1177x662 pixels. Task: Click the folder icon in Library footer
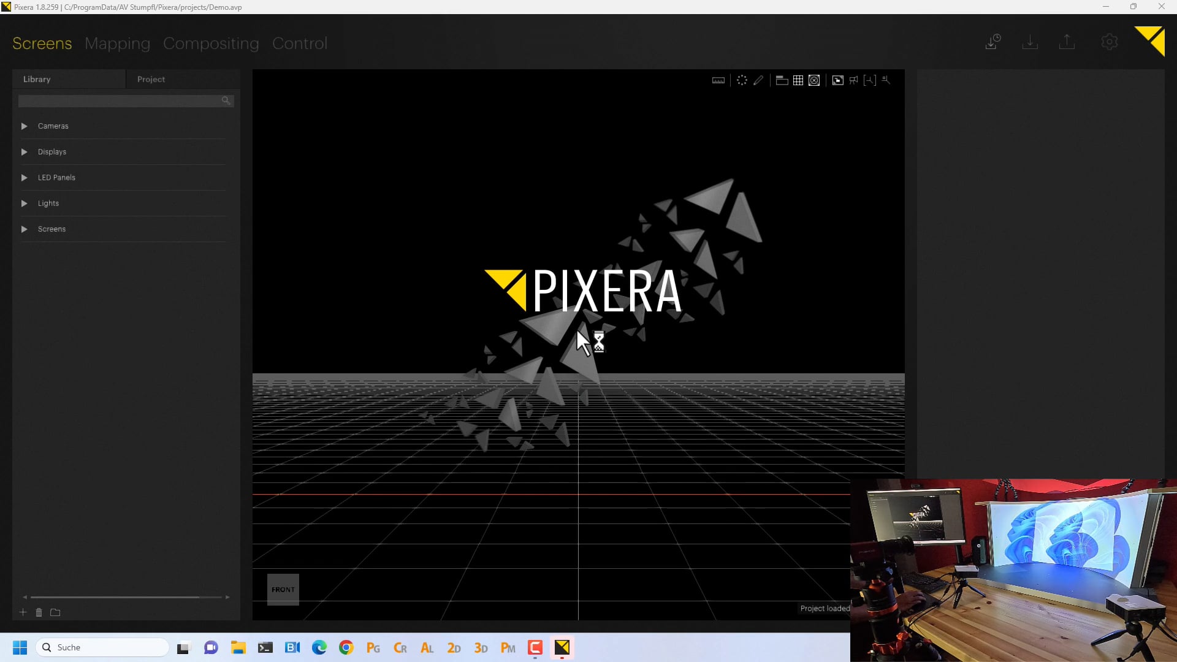pos(55,612)
